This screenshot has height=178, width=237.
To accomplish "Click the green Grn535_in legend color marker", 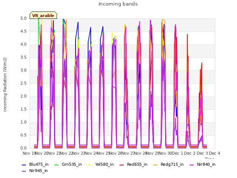I will (56, 165).
